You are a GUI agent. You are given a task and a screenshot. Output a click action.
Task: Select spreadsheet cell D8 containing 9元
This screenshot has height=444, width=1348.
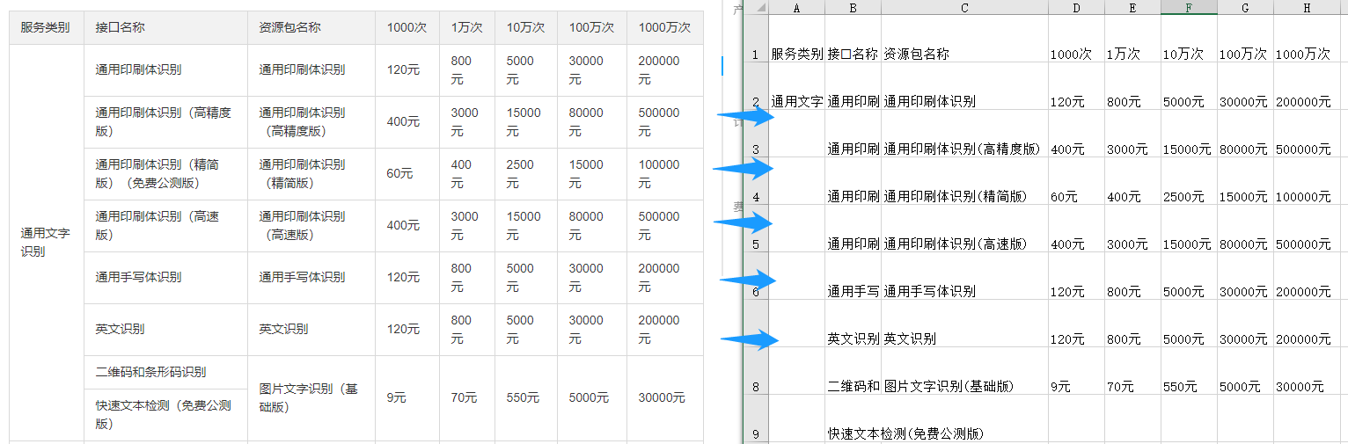1076,372
